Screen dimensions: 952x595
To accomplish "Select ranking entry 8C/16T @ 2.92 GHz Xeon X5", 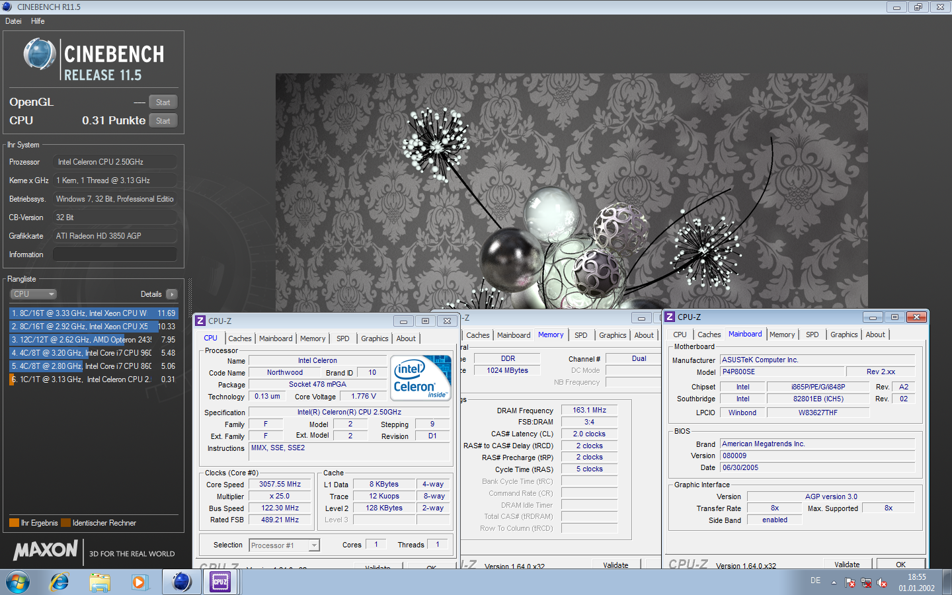I will (x=93, y=327).
